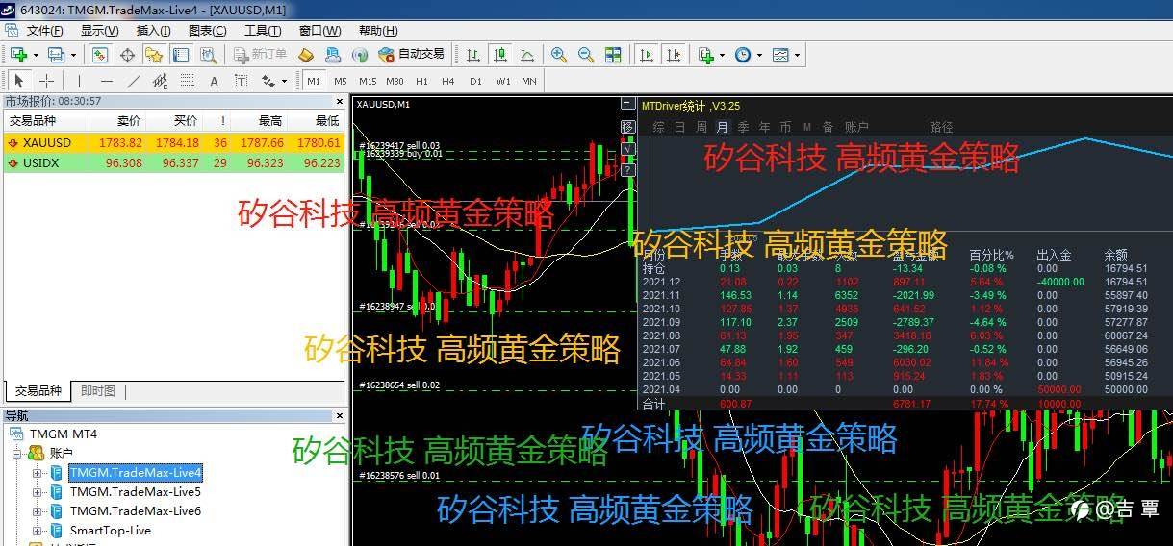The width and height of the screenshot is (1173, 546).
Task: Toggle the Navigator panel icon
Action: pos(154,55)
